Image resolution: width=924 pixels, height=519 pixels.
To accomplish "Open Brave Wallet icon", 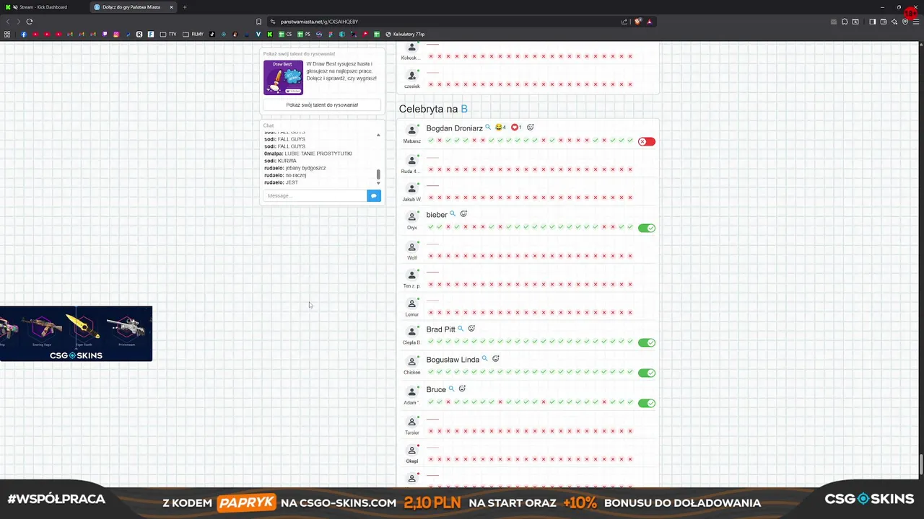I will click(884, 22).
